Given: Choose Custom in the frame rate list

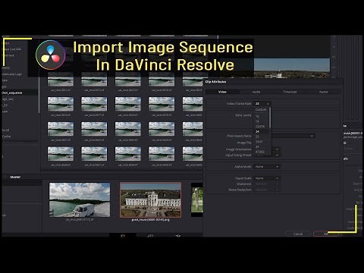Looking at the screenshot, I should [261, 110].
